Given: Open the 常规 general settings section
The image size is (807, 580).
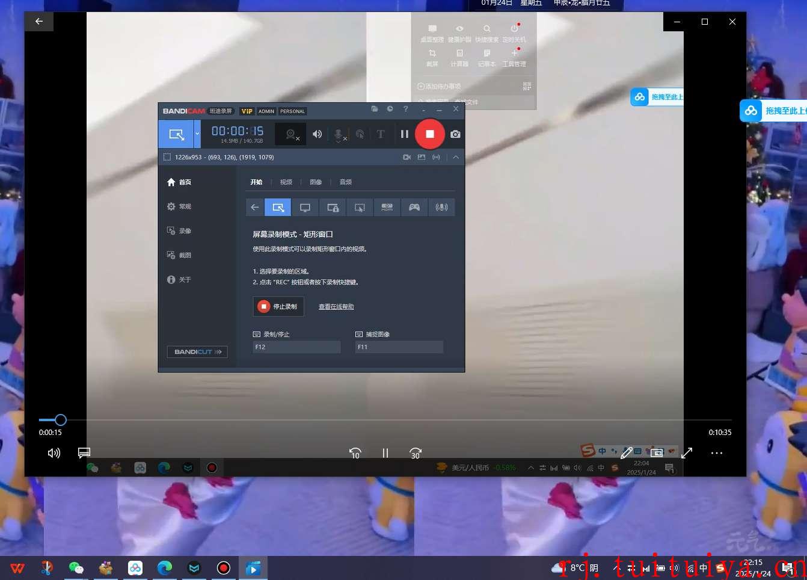Looking at the screenshot, I should pos(179,206).
